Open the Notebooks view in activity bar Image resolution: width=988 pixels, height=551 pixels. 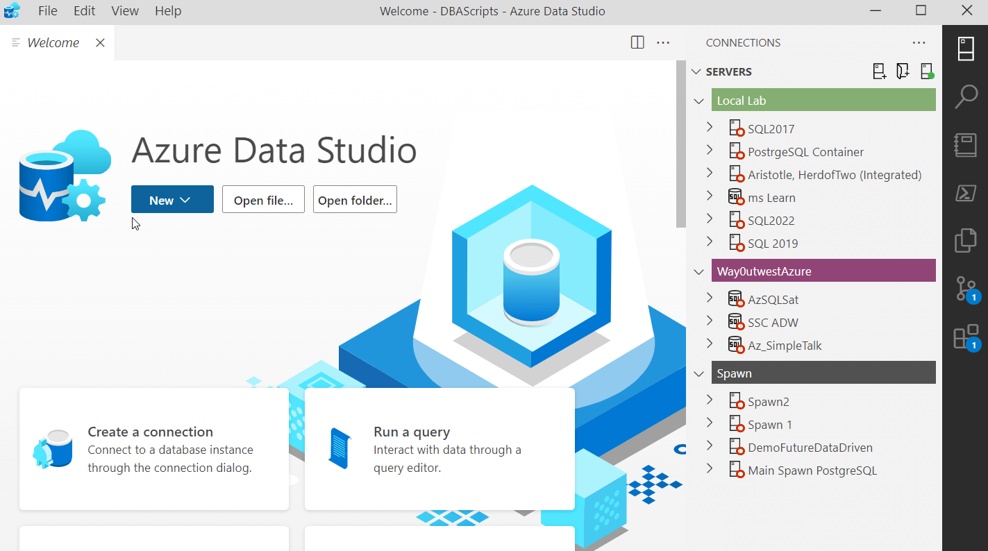(x=966, y=145)
